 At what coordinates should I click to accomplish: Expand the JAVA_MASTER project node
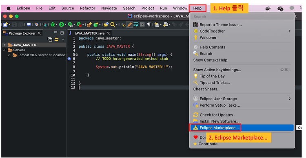point(4,45)
